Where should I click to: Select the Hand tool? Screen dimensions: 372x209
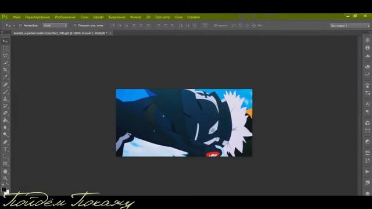coord(5,171)
